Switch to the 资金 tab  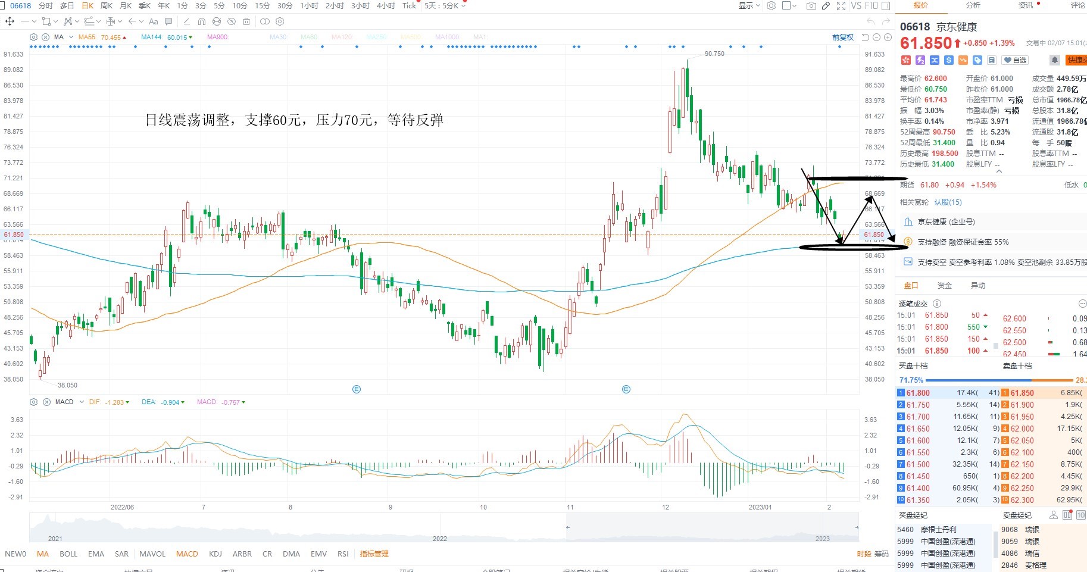click(x=944, y=286)
